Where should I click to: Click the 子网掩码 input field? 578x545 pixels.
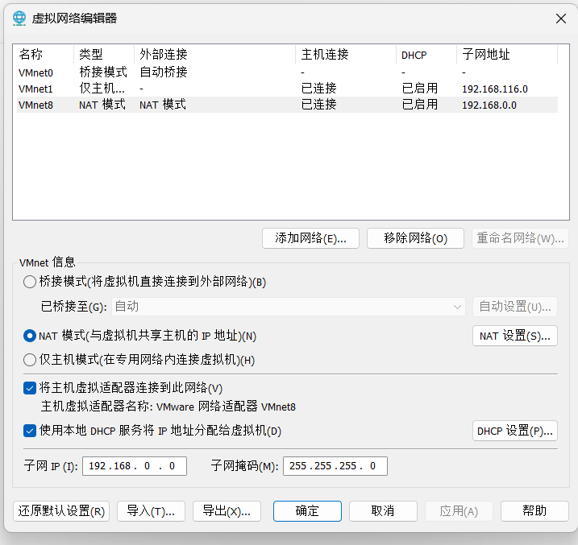click(x=335, y=466)
